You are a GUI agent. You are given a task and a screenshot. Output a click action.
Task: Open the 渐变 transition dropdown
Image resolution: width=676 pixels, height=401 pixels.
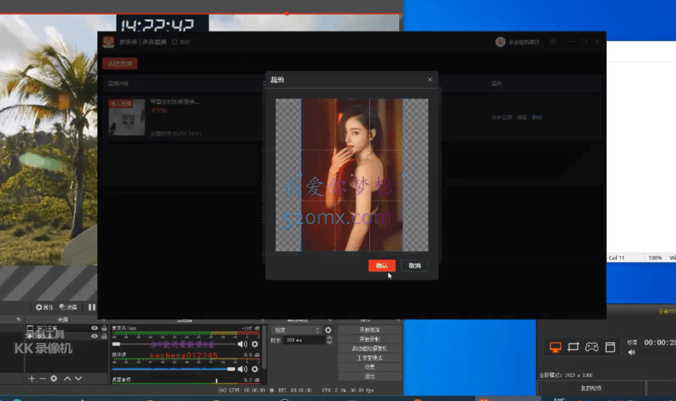(296, 330)
